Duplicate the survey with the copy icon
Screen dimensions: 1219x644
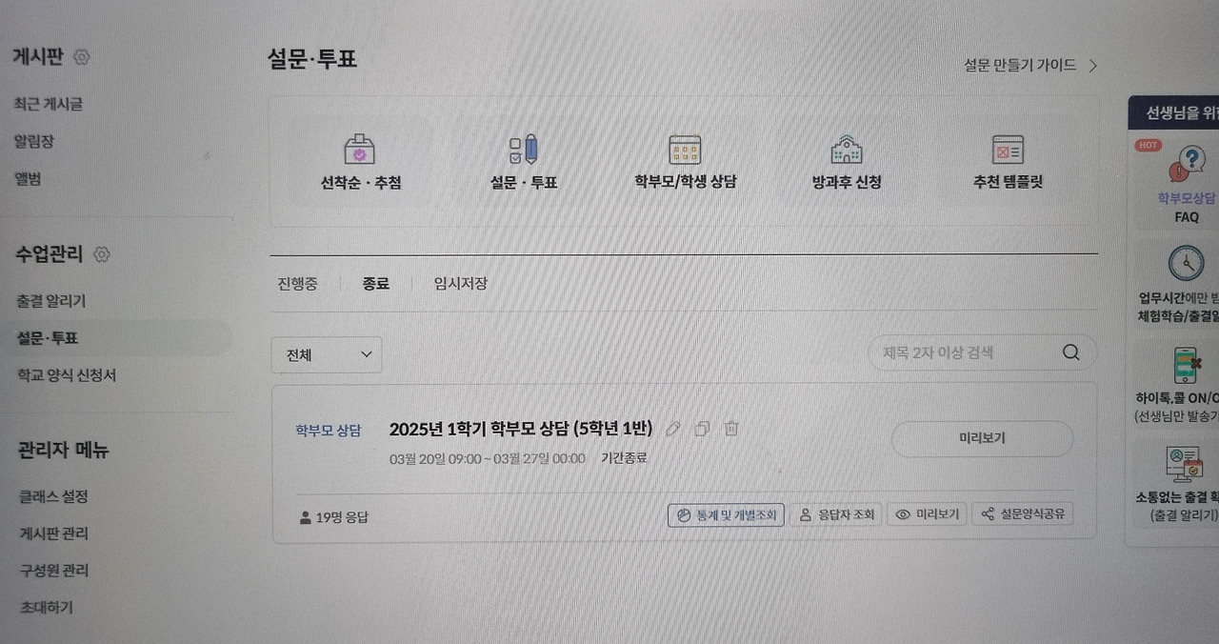[x=702, y=429]
